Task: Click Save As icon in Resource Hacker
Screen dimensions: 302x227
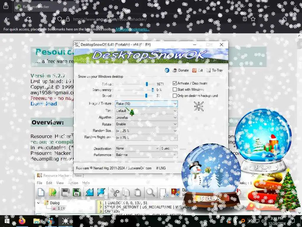Action: (76, 192)
